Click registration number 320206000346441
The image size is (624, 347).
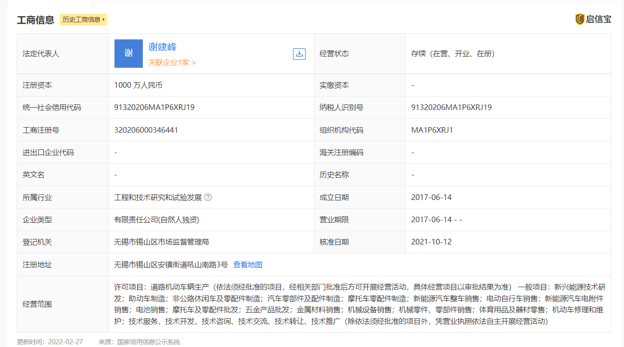point(146,130)
